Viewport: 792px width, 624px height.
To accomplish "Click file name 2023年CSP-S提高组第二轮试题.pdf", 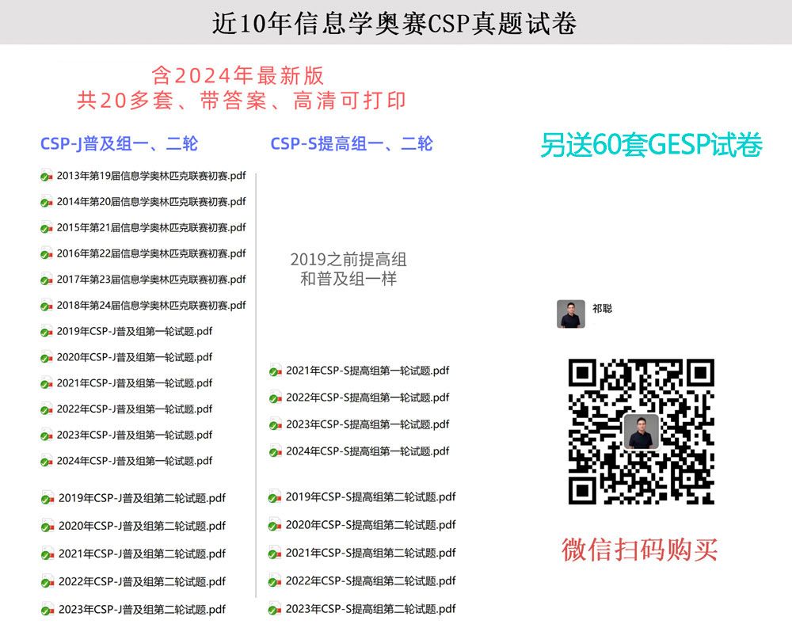I will (x=371, y=609).
